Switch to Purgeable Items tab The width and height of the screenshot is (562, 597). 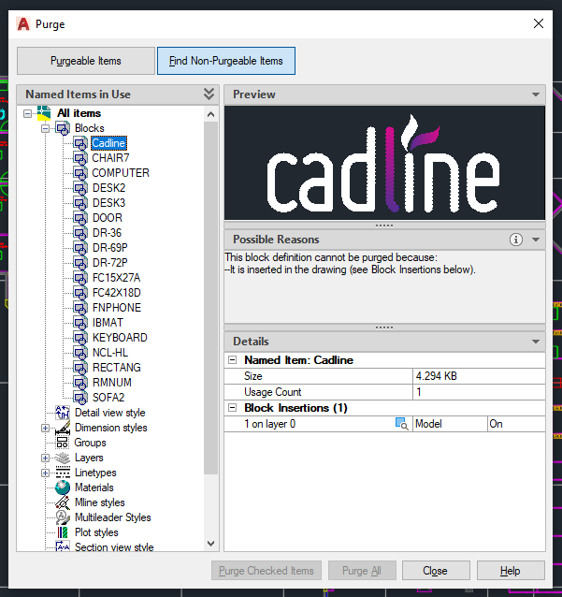coord(86,61)
